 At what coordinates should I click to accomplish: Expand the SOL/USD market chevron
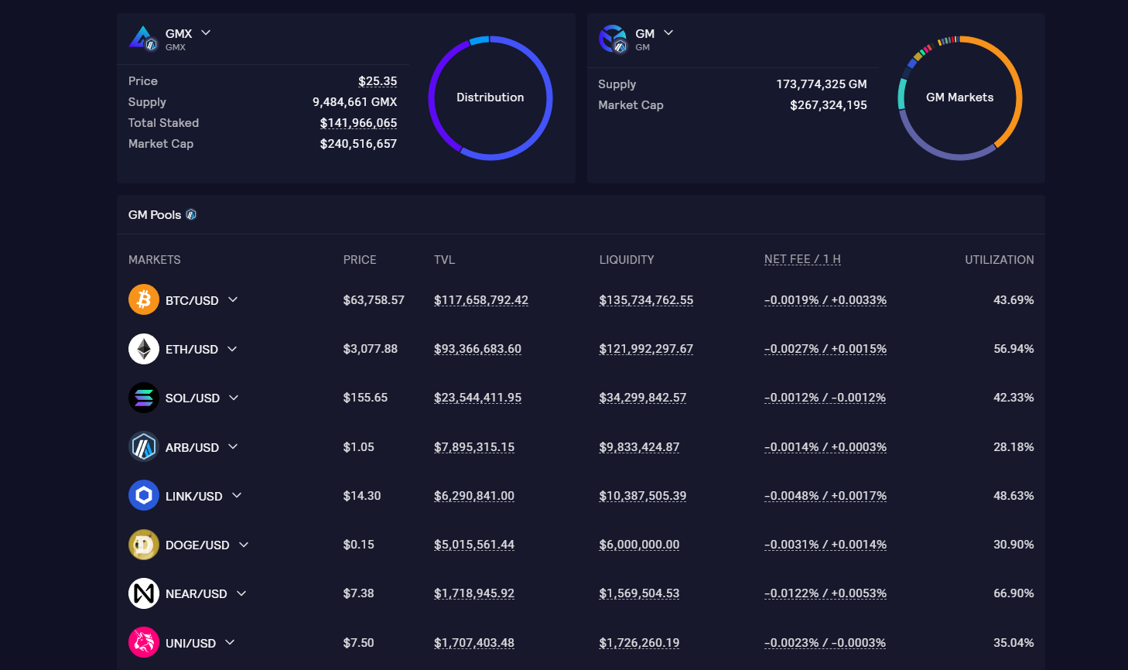[x=234, y=398]
